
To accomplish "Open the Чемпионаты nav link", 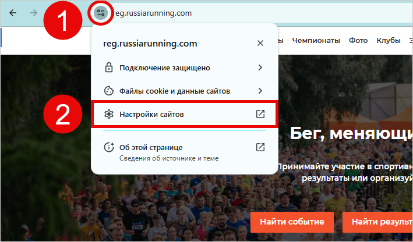I will [316, 41].
